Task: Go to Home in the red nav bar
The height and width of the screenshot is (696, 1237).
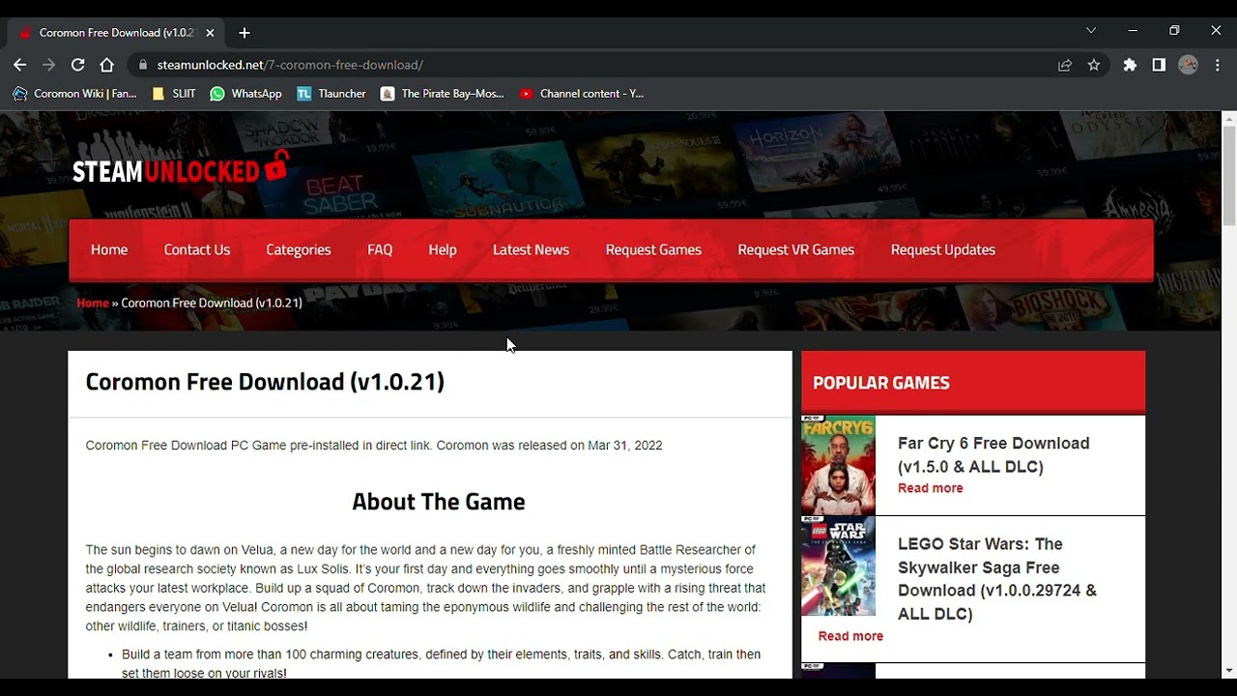Action: (x=109, y=249)
